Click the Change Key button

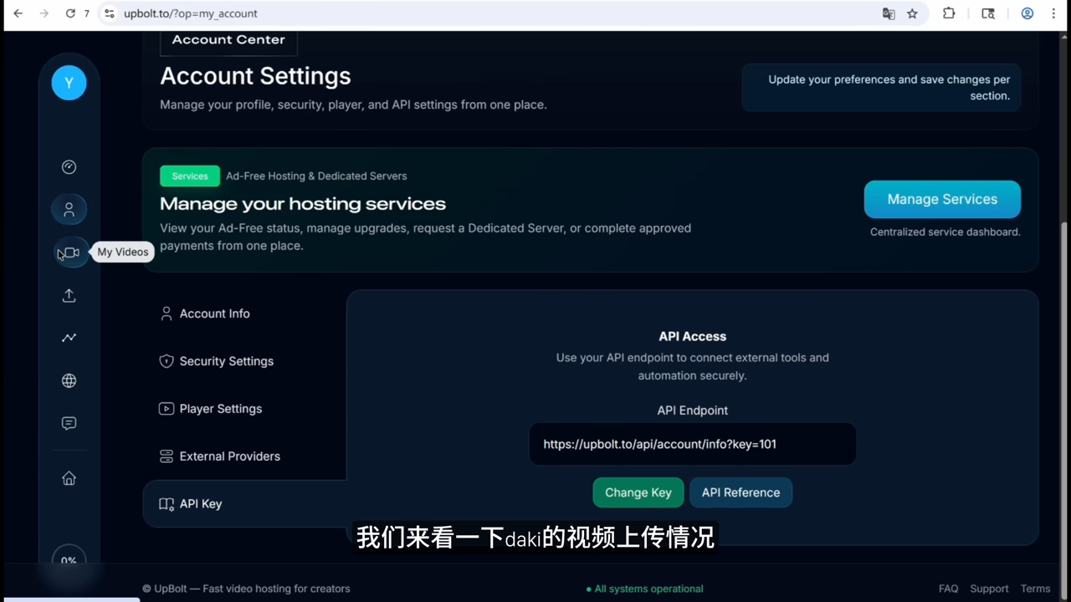[x=638, y=492]
